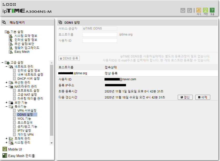The image size is (220, 161).
Task: Click the 시스템 관리 icon
Action: (11, 142)
